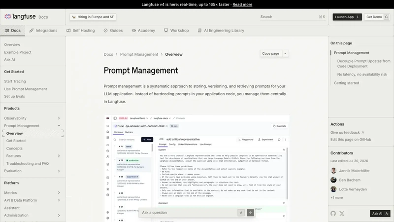394x222 pixels.
Task: Click the Hiring in Europe and SF badge
Action: 93,17
